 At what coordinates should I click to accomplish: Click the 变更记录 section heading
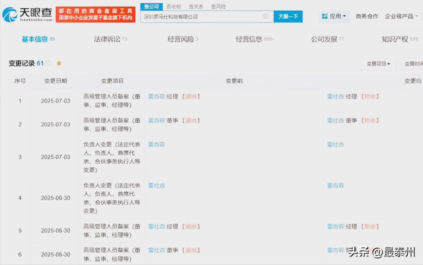click(22, 63)
